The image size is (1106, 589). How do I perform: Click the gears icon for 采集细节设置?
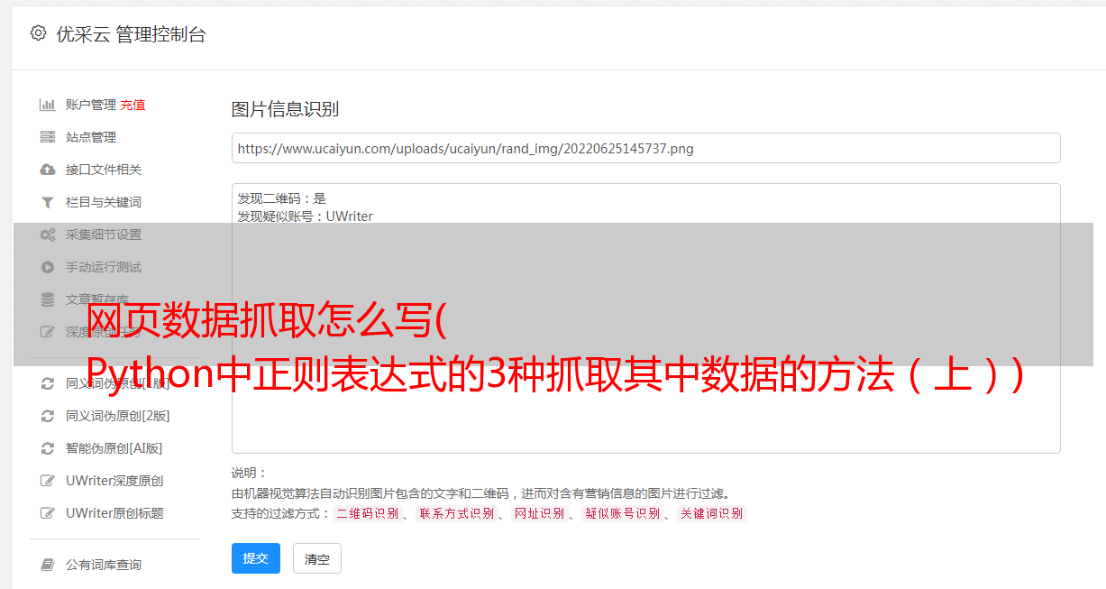point(48,235)
